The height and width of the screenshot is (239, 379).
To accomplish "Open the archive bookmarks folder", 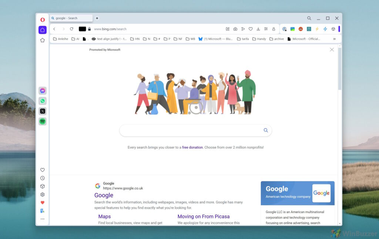I will coord(276,39).
